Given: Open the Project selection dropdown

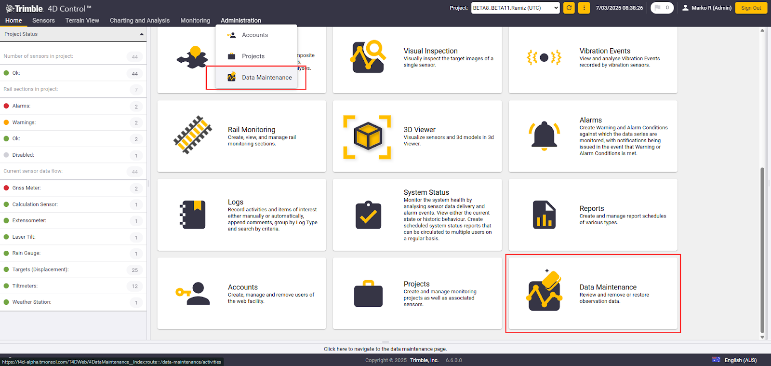Looking at the screenshot, I should (x=515, y=8).
